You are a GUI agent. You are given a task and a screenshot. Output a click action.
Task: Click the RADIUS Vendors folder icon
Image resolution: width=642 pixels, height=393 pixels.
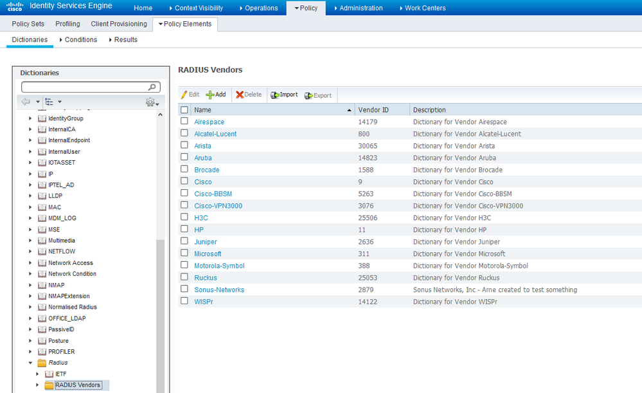coord(49,385)
